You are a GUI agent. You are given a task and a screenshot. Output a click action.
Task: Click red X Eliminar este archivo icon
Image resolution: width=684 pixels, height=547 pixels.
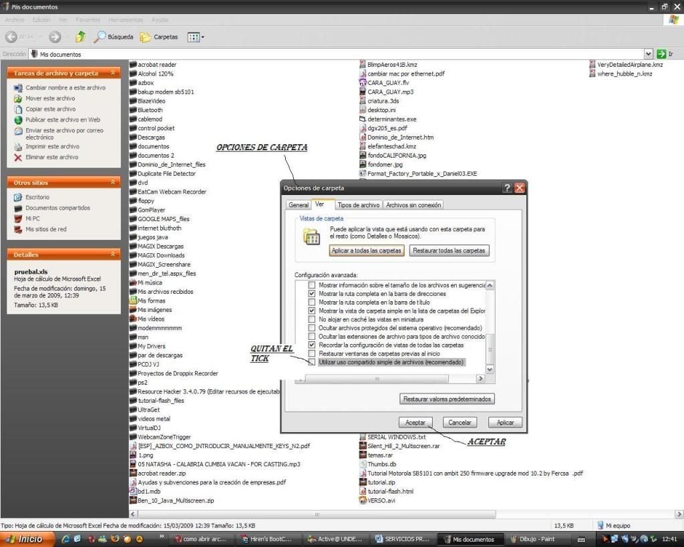tap(18, 158)
